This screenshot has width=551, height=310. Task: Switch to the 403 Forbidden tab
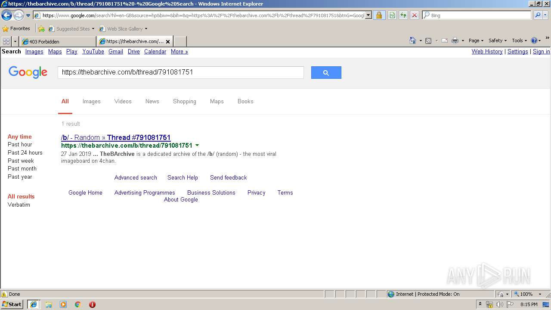(x=58, y=41)
